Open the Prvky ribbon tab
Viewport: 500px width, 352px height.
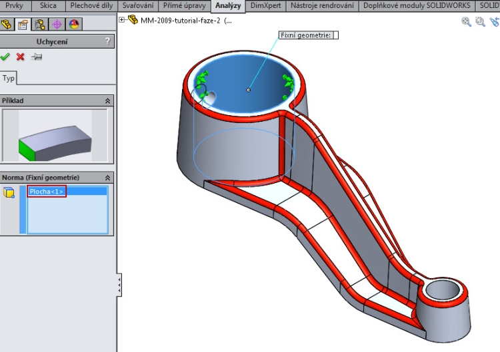(15, 5)
